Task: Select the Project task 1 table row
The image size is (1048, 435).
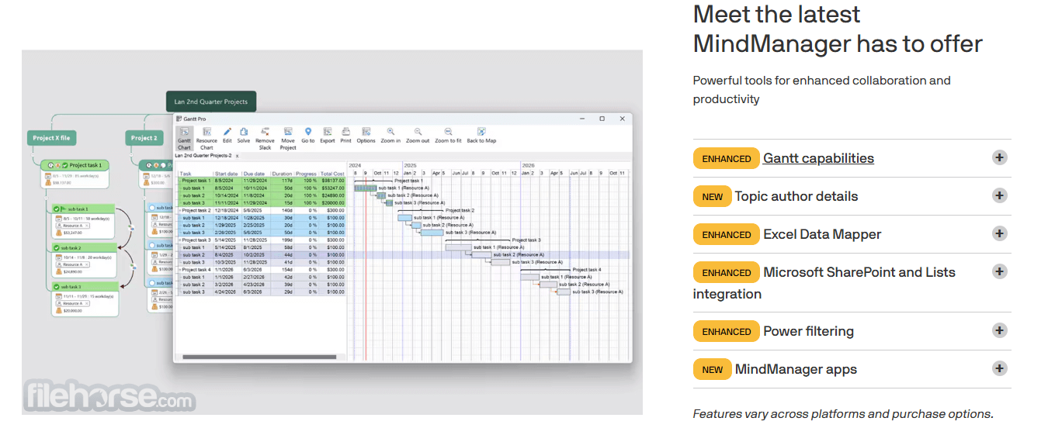Action: (x=261, y=181)
